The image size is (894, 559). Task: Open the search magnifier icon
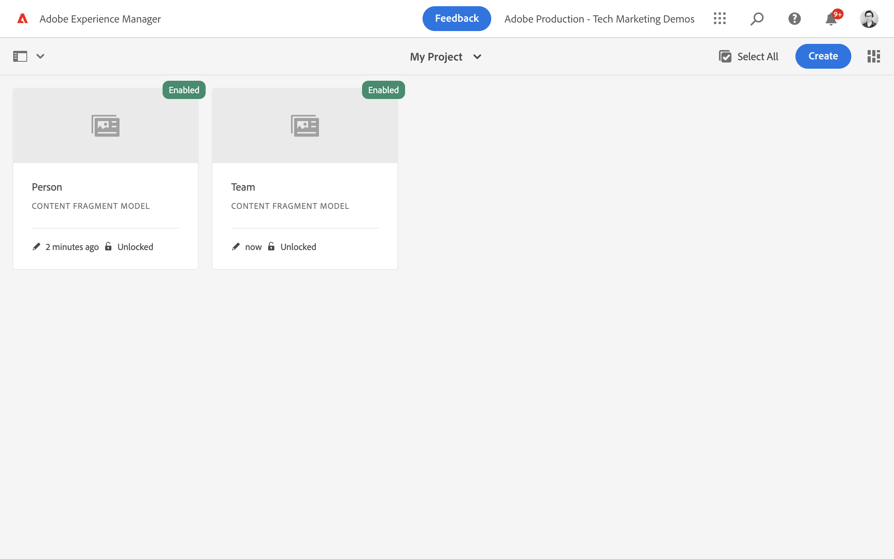click(757, 19)
